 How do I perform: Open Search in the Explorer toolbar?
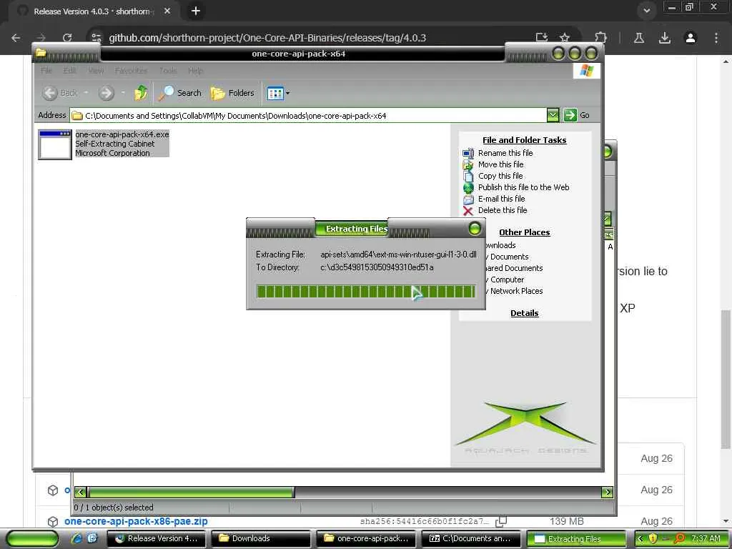[179, 93]
